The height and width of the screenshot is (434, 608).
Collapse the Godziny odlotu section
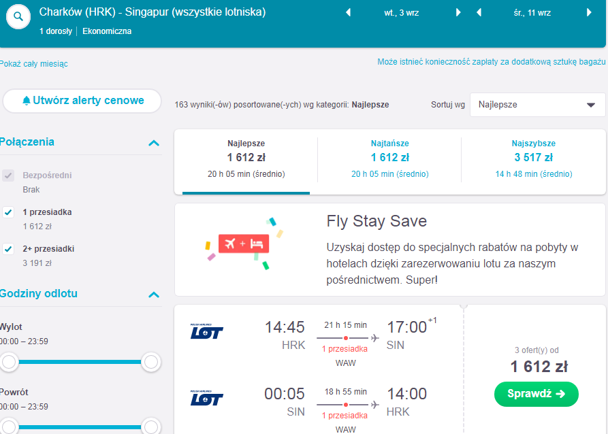coord(154,295)
